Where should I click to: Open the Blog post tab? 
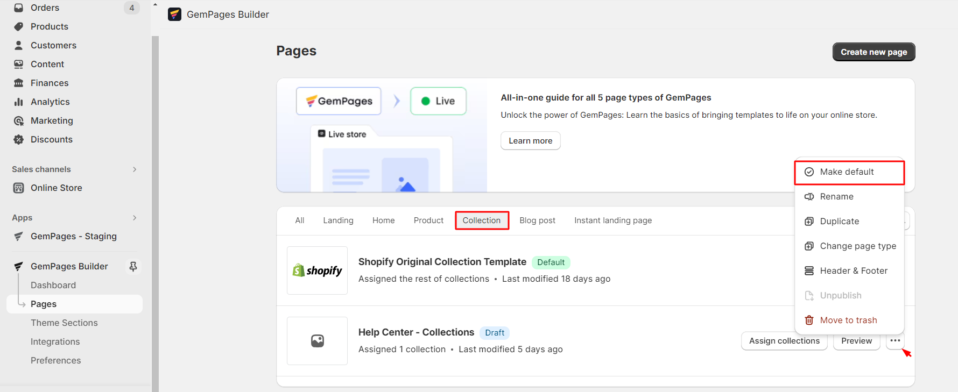537,220
